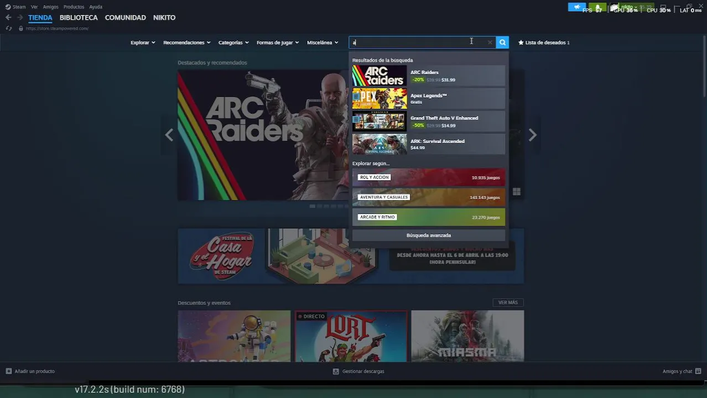
Task: Click the page reload icon beside the URL
Action: click(x=9, y=28)
